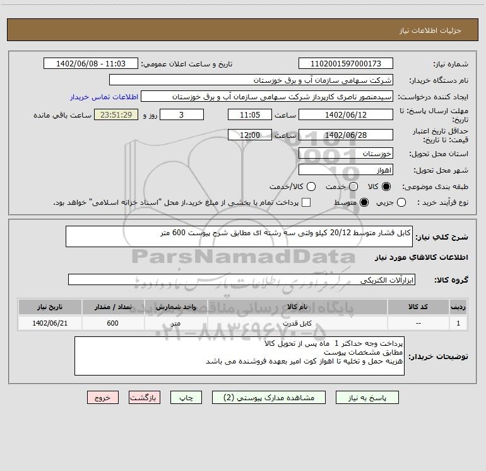Click the کابل قدرت table cell
This screenshot has width=486, height=471.
click(297, 323)
